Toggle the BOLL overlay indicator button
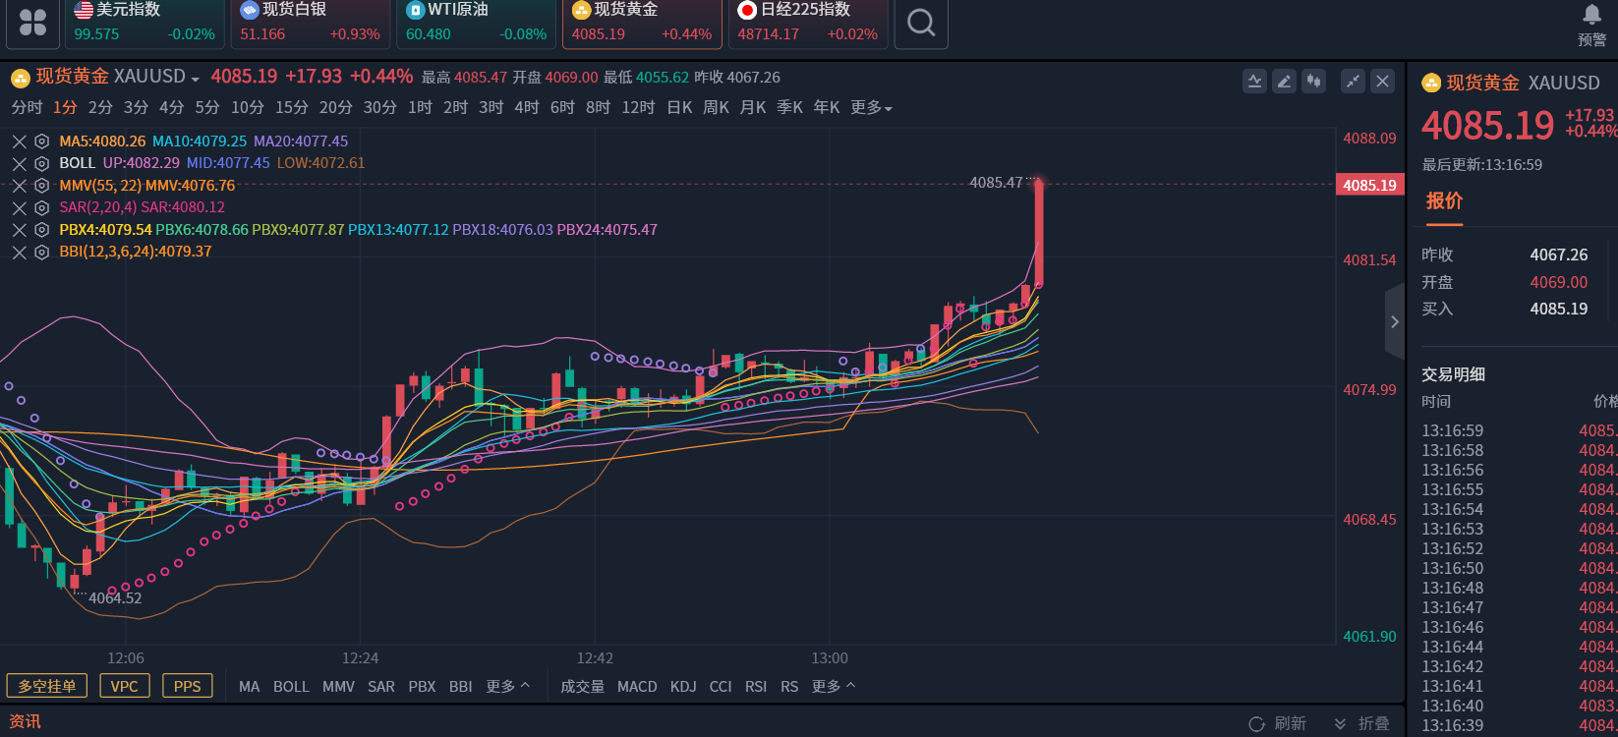Screen dimensions: 1618x737 coord(291,687)
